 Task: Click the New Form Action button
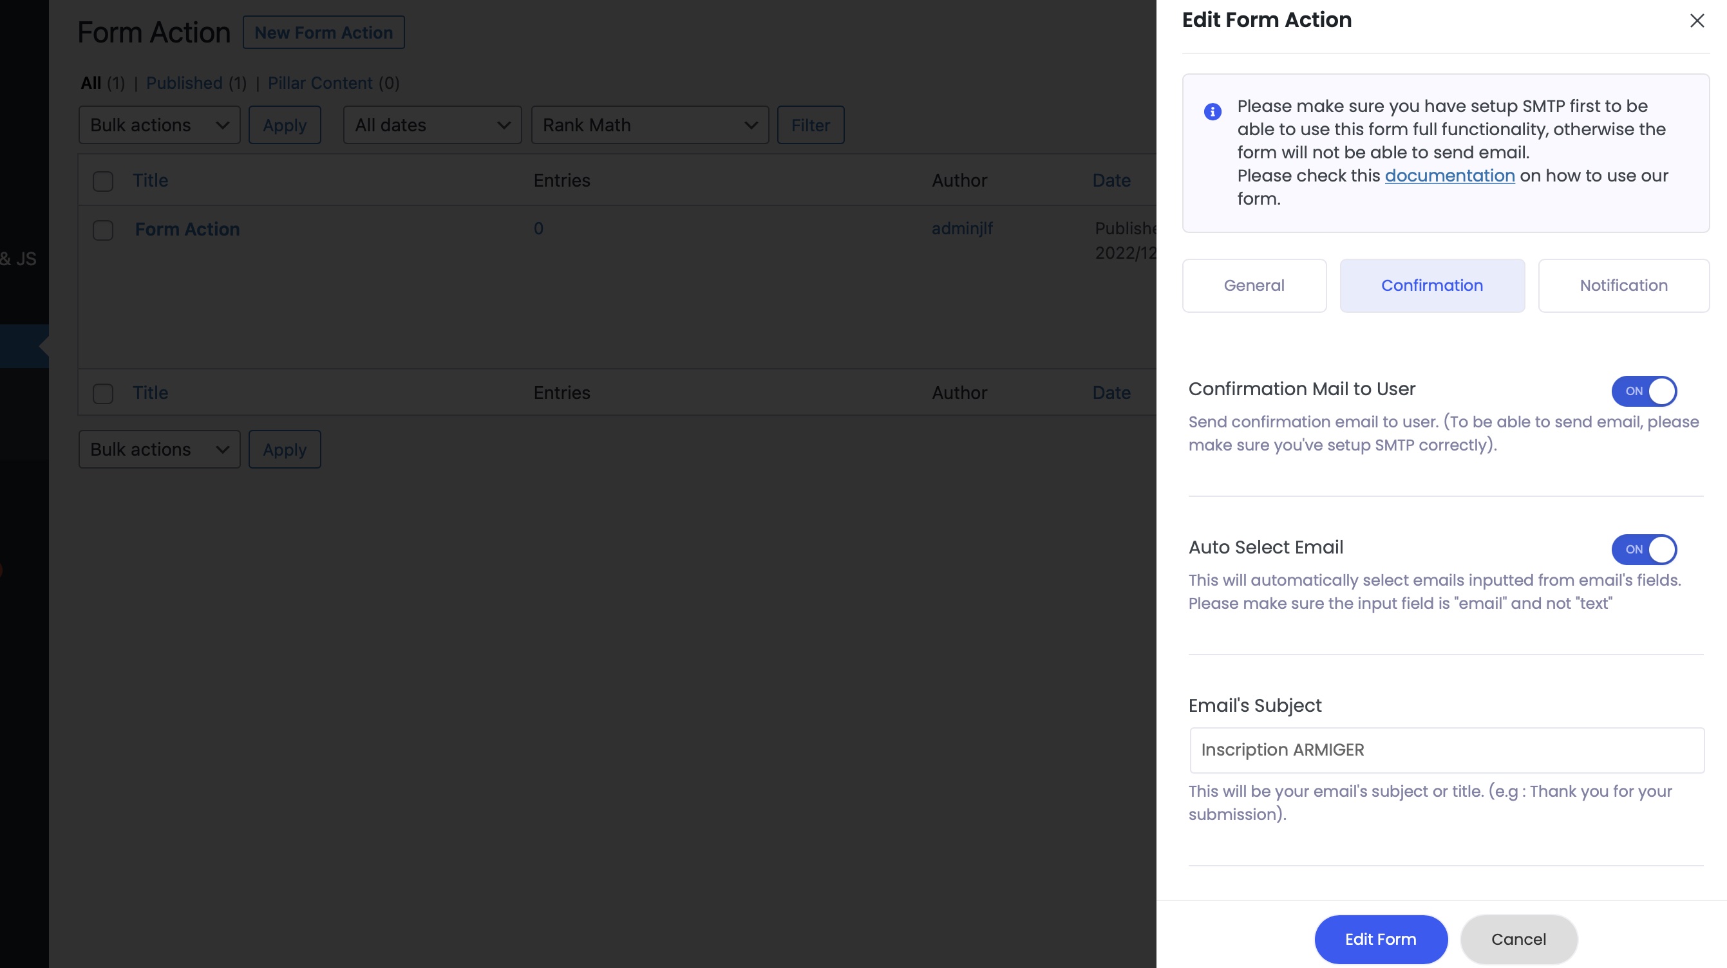[x=324, y=32]
